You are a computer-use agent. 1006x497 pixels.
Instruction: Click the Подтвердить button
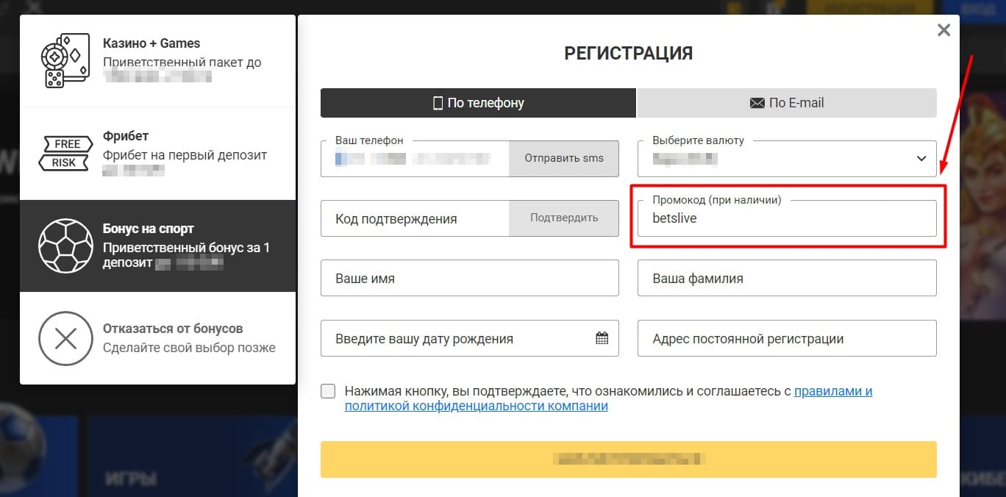pos(564,218)
